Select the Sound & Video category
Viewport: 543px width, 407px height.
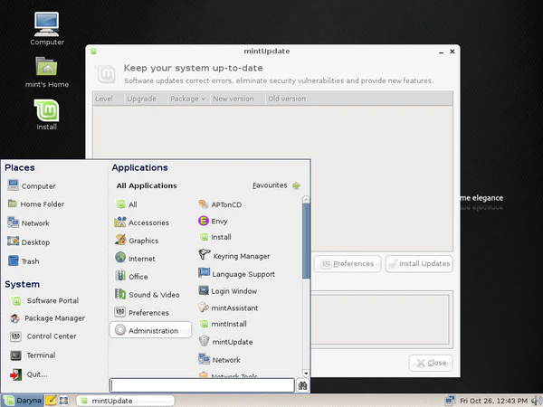pos(153,294)
